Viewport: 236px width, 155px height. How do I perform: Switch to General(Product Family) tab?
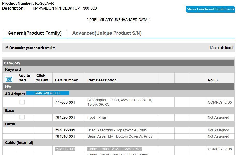click(34, 33)
